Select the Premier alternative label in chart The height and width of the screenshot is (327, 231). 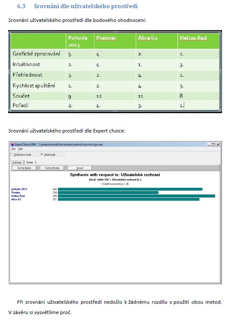tap(16, 192)
